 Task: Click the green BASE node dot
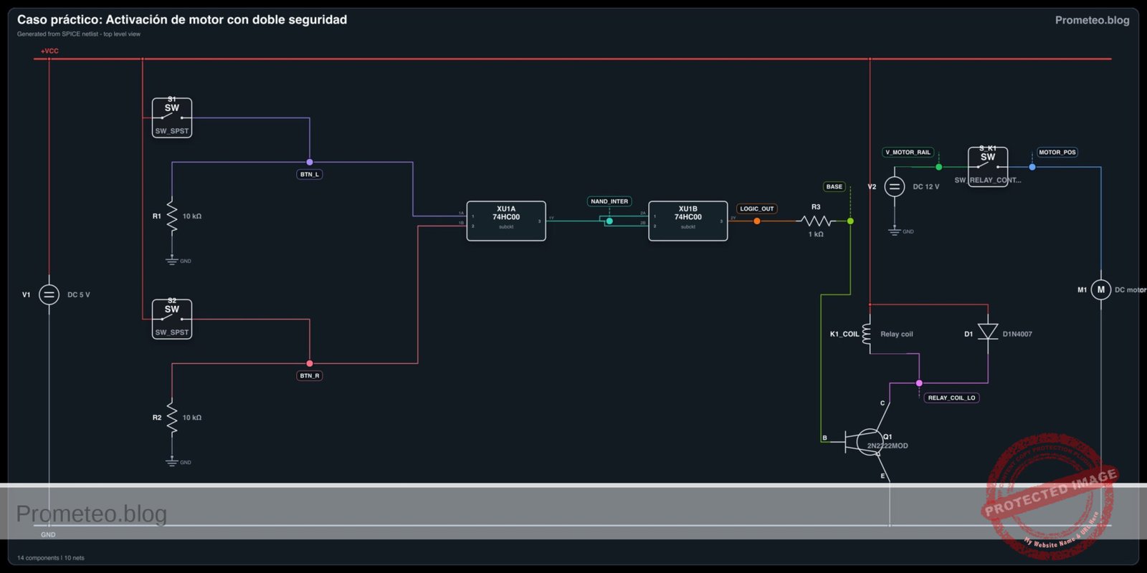(850, 221)
